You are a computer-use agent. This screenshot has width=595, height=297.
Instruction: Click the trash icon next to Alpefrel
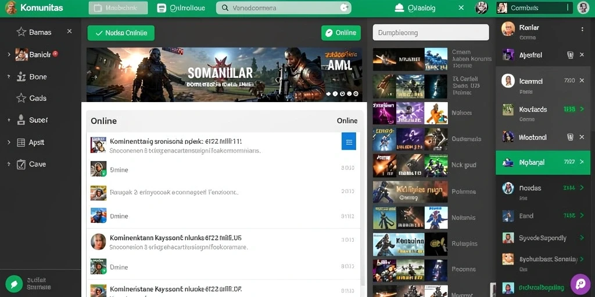570,55
